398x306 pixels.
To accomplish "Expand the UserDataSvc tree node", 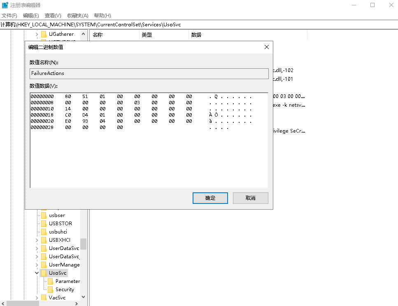I will (37, 248).
